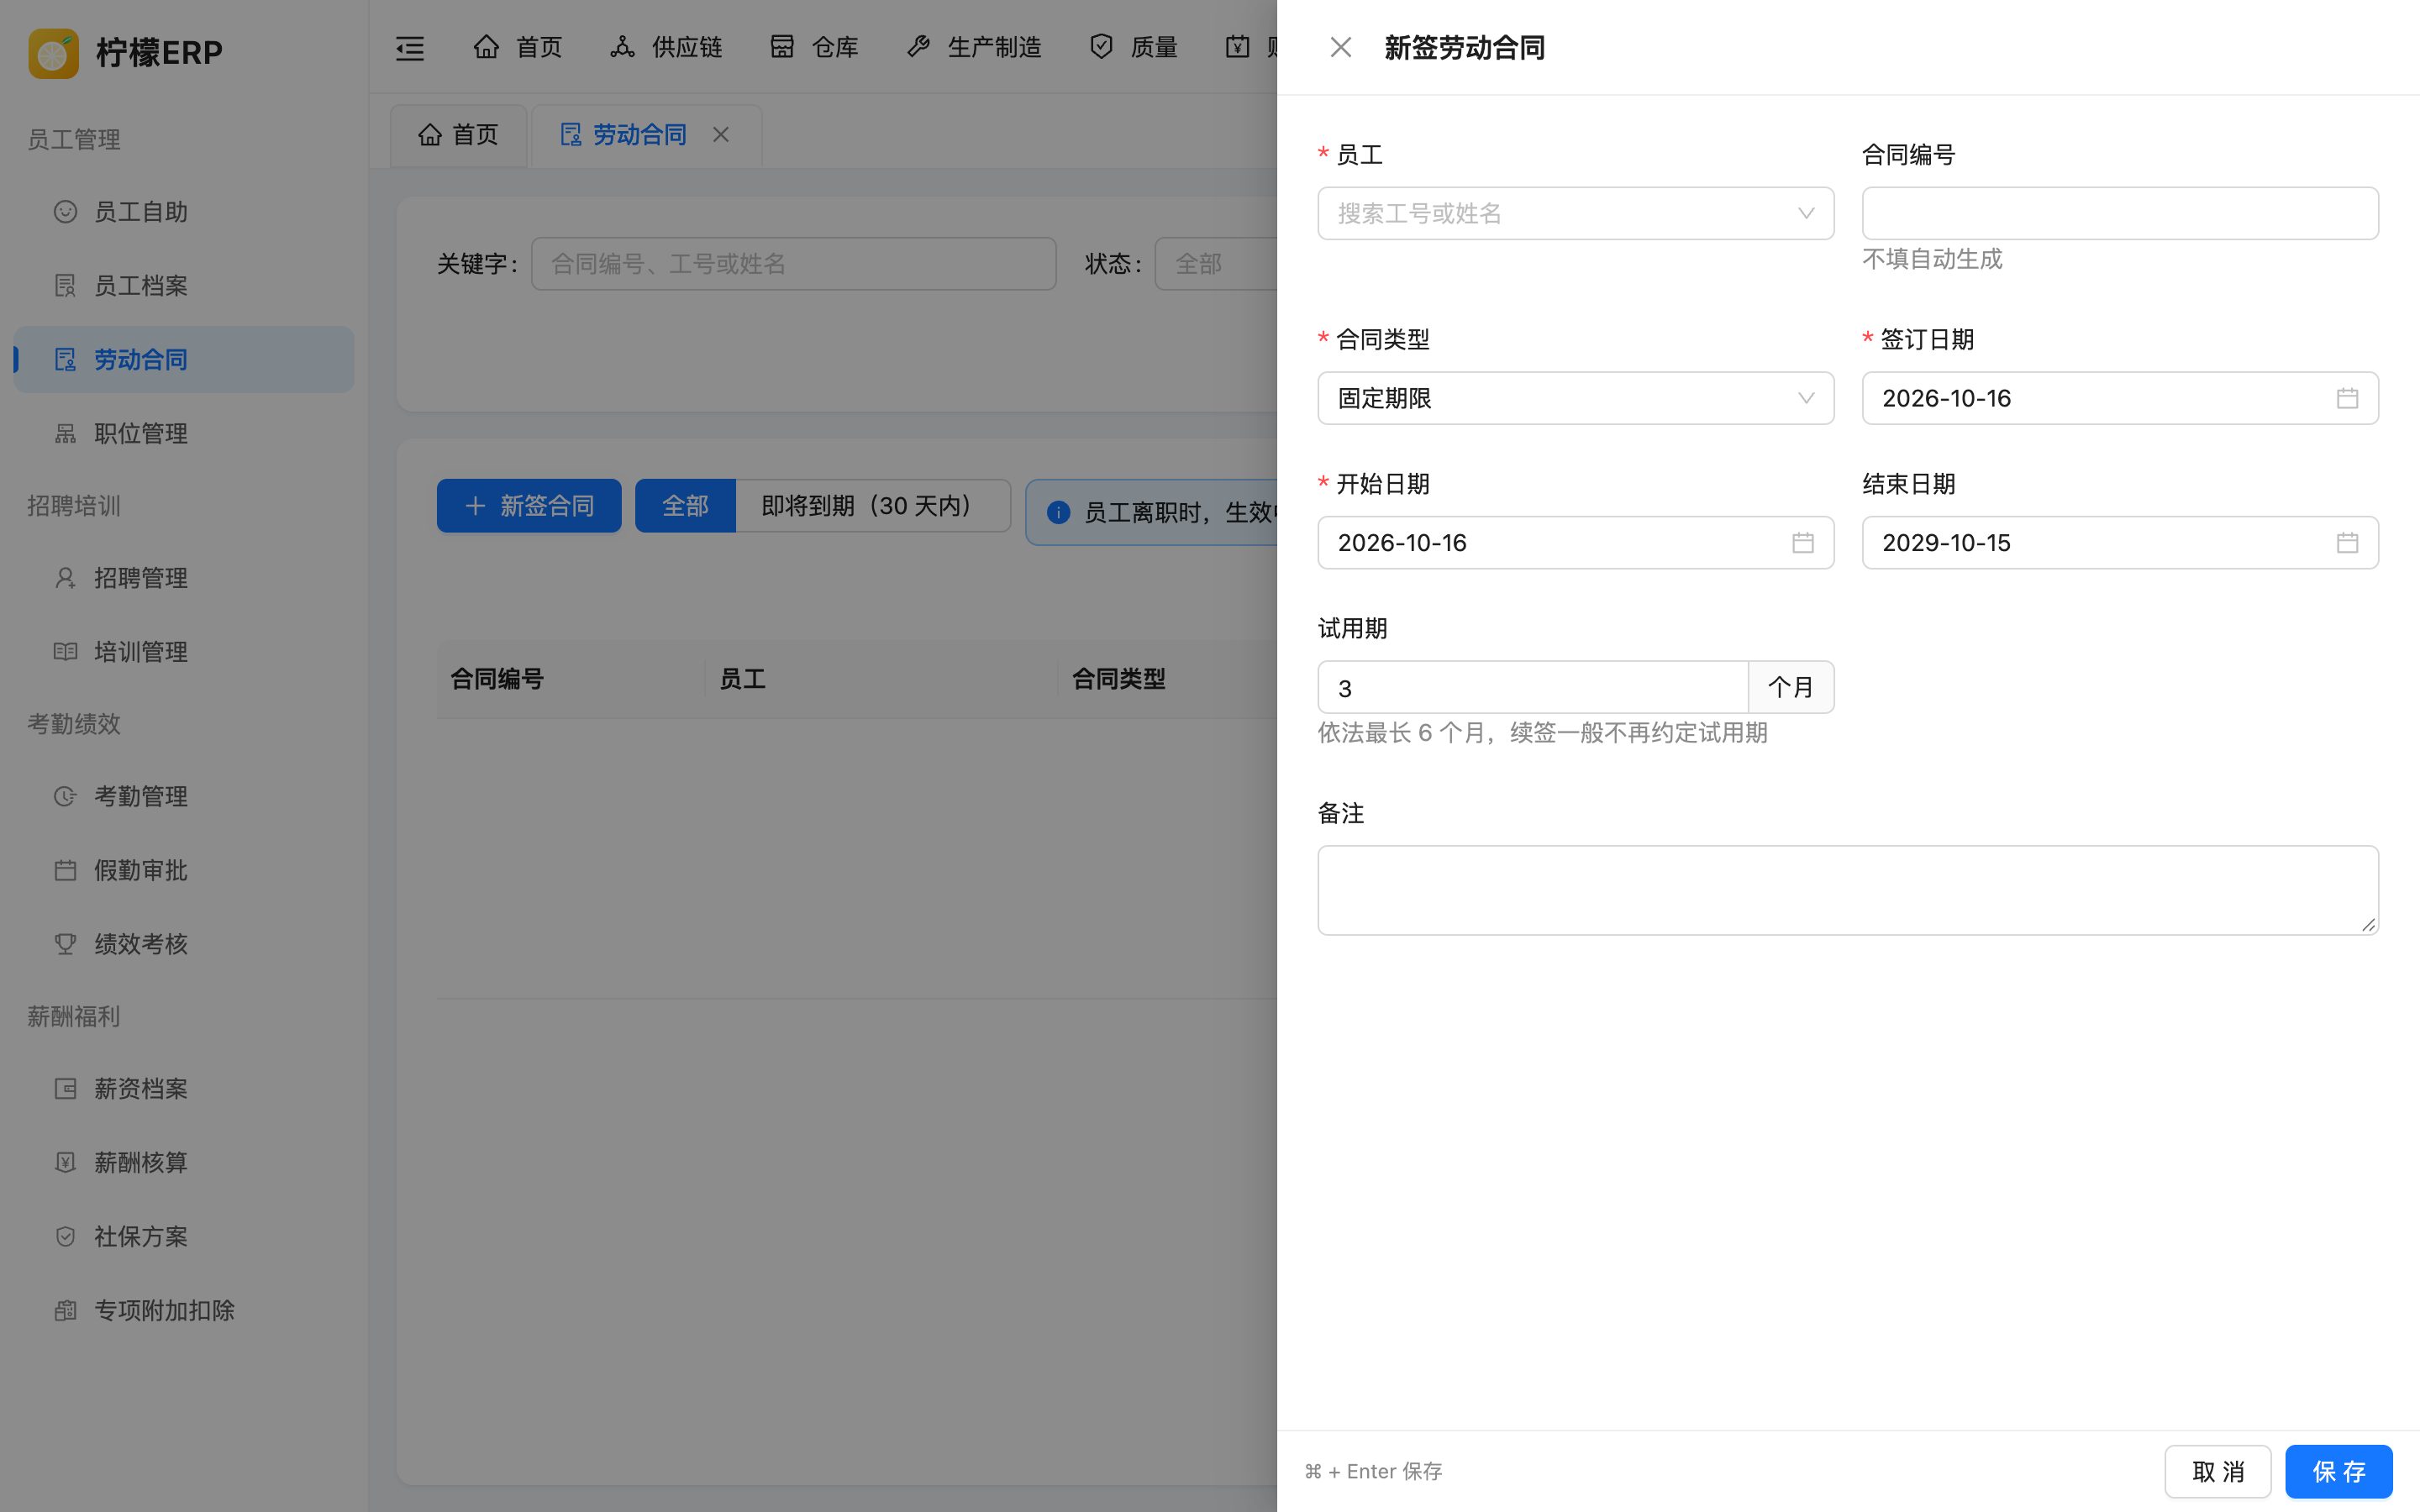Viewport: 2420px width, 1512px height.
Task: Select 全部 segment filter
Action: [685, 506]
